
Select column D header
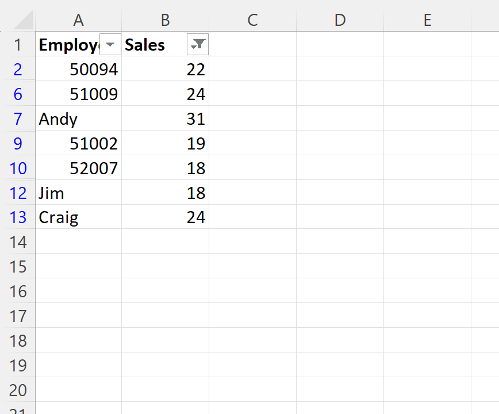click(x=340, y=20)
